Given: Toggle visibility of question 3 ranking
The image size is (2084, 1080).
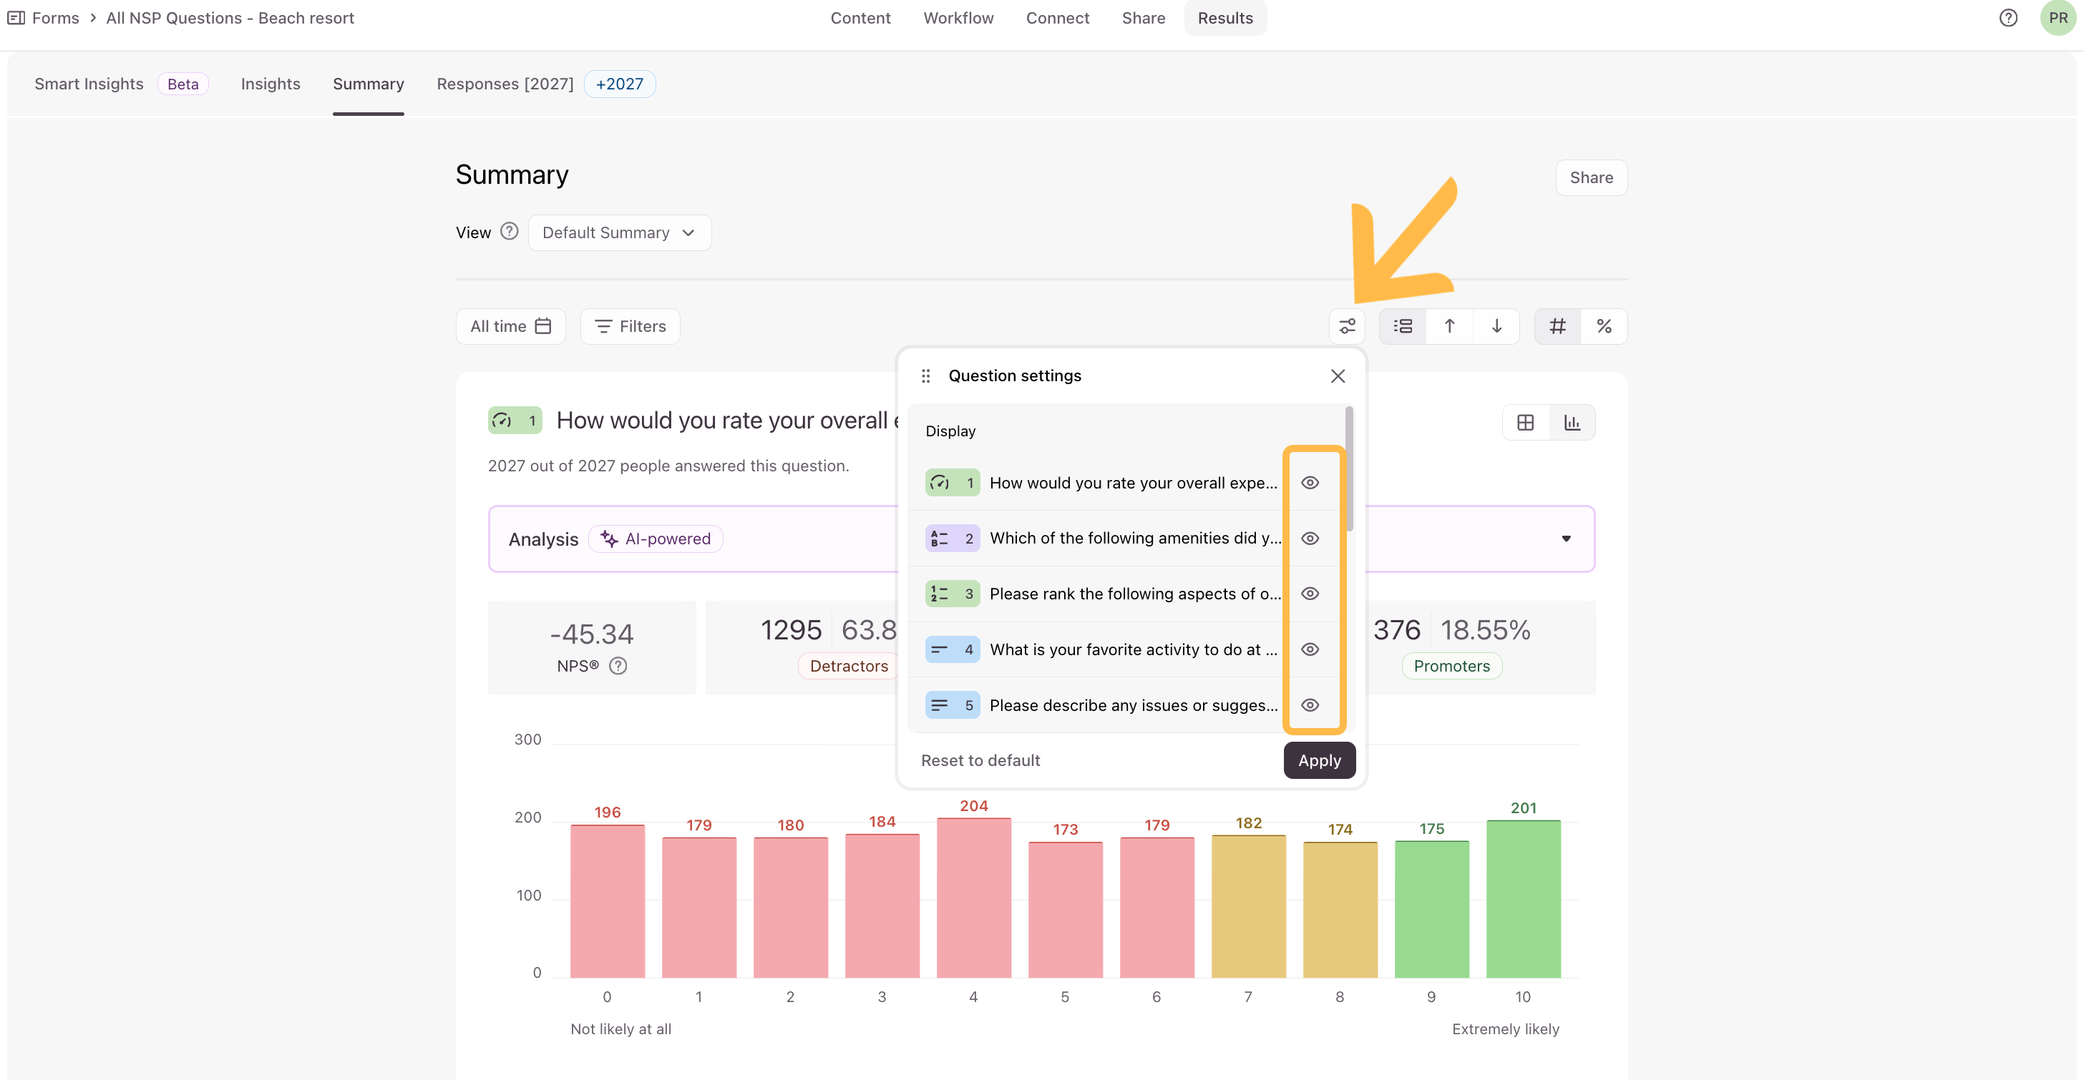Looking at the screenshot, I should (1310, 594).
